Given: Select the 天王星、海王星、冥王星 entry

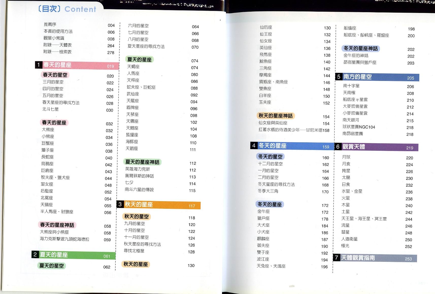Looking at the screenshot, I should pyautogui.click(x=364, y=218).
